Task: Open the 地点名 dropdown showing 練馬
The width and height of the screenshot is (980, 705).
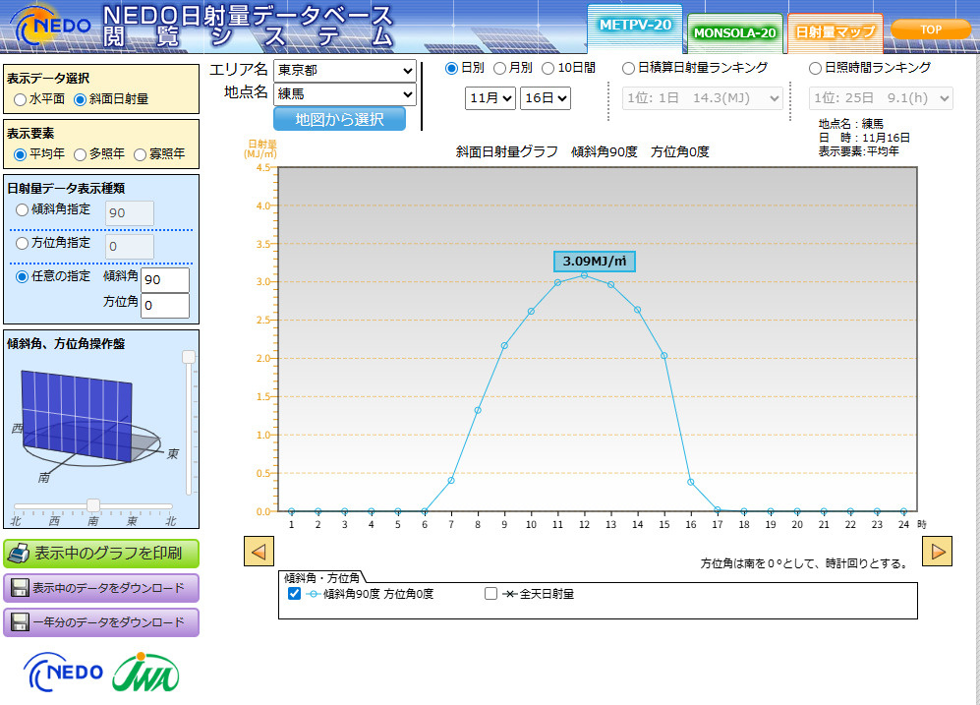Action: coord(344,94)
